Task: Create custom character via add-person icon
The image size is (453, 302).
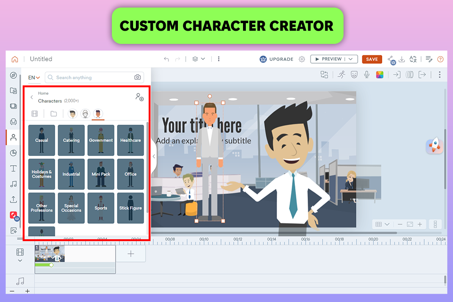Action: tap(140, 97)
